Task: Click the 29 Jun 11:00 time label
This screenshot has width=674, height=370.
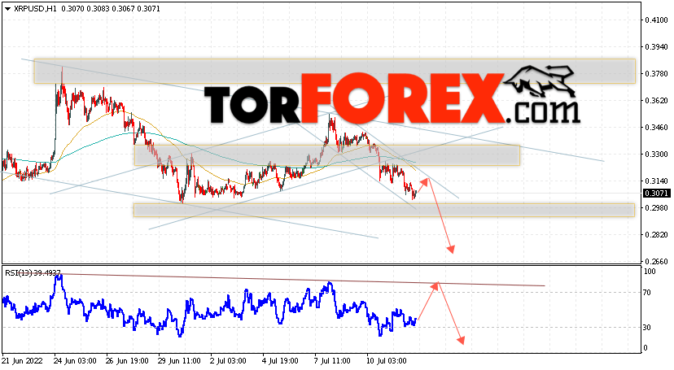Action: [x=179, y=361]
